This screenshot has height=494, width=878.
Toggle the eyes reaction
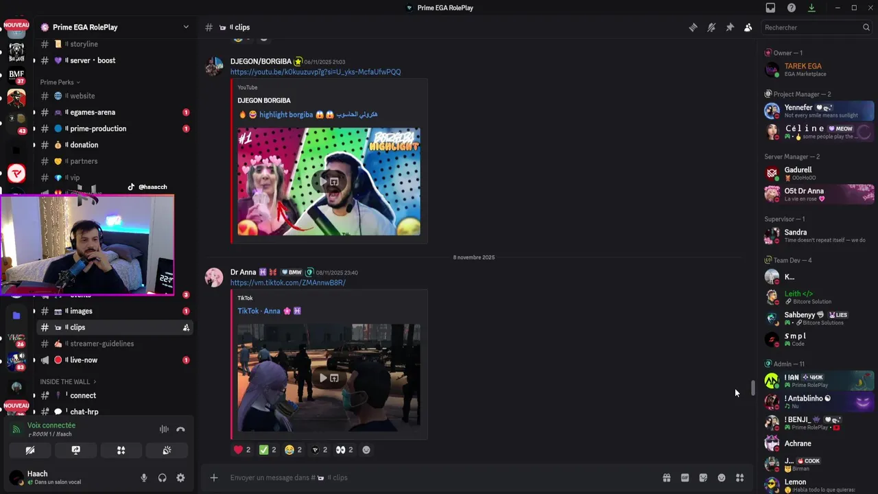pyautogui.click(x=344, y=450)
